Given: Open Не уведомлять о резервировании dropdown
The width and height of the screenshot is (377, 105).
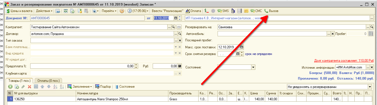Looking at the screenshot, I should pyautogui.click(x=370, y=87).
